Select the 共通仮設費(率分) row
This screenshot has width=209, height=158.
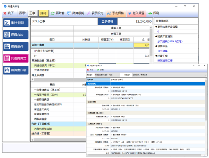click(59, 65)
